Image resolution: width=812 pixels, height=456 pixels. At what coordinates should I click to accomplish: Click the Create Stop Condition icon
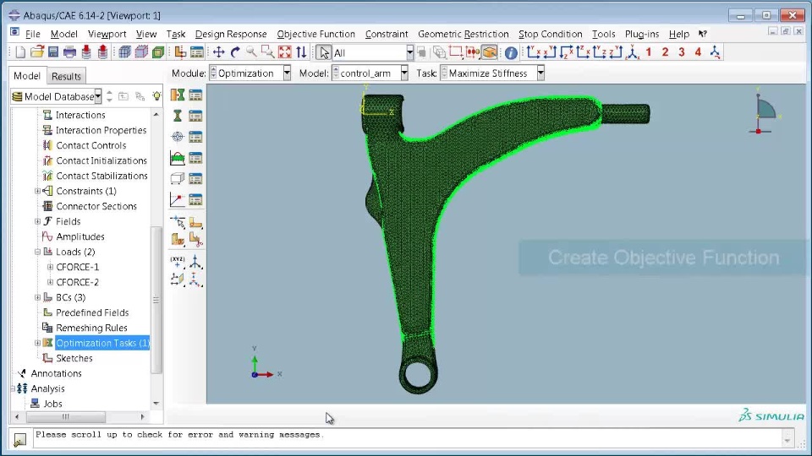(x=178, y=199)
